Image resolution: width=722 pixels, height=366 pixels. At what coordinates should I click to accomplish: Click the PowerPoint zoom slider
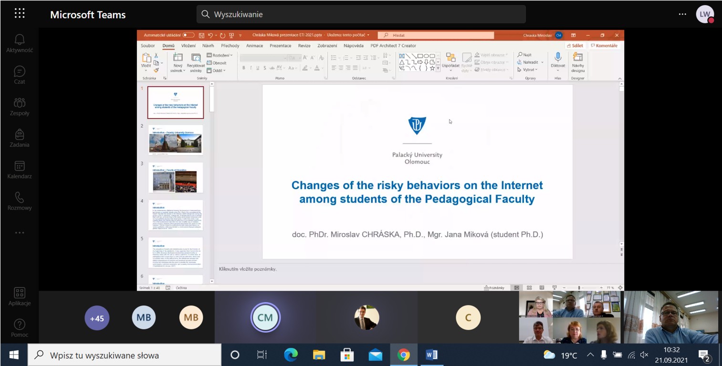(x=579, y=288)
